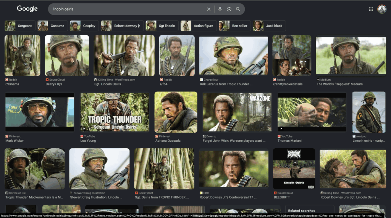Screen dimensions: 391x218
Task: Open the r/fo4 Reddit image thumbnail
Action: click(177, 56)
